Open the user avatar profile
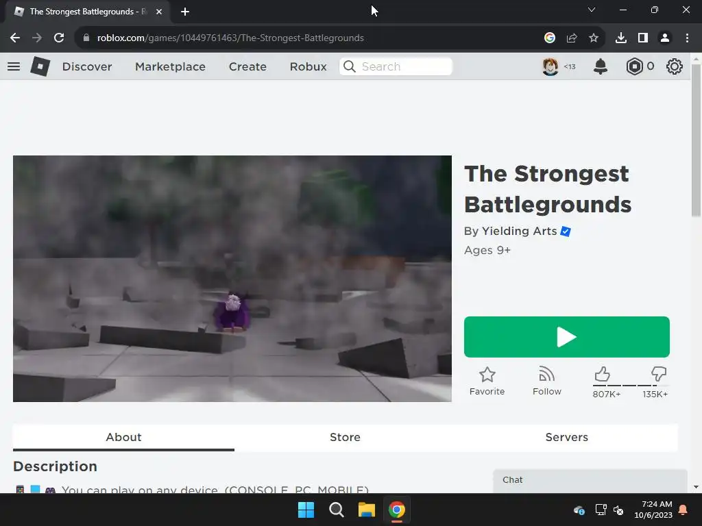Image resolution: width=702 pixels, height=526 pixels. click(550, 66)
